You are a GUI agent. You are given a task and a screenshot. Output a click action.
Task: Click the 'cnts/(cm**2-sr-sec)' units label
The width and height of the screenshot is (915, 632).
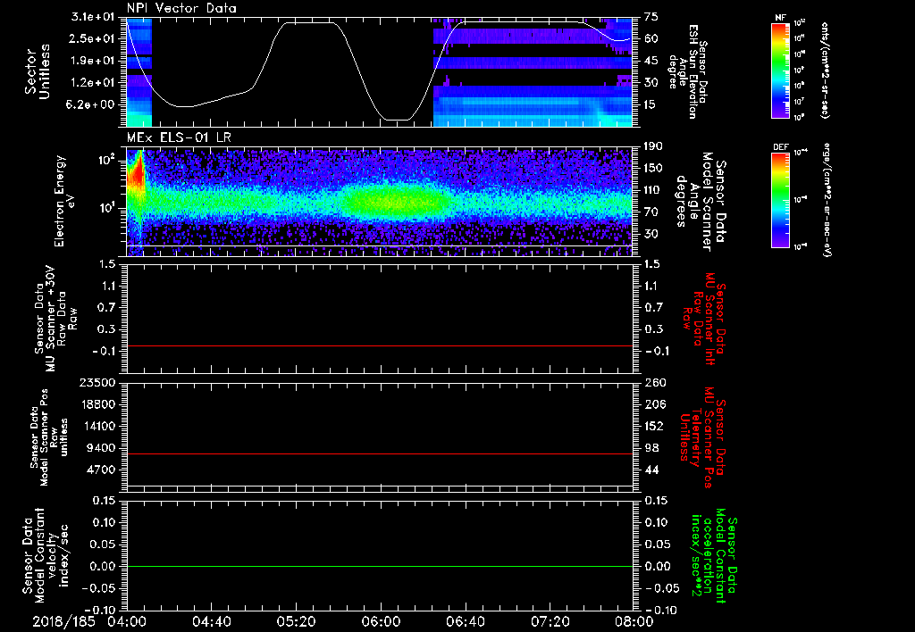pyautogui.click(x=825, y=70)
